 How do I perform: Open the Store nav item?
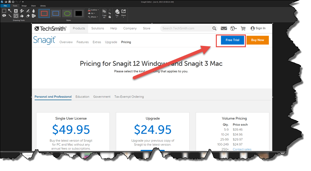point(147,28)
